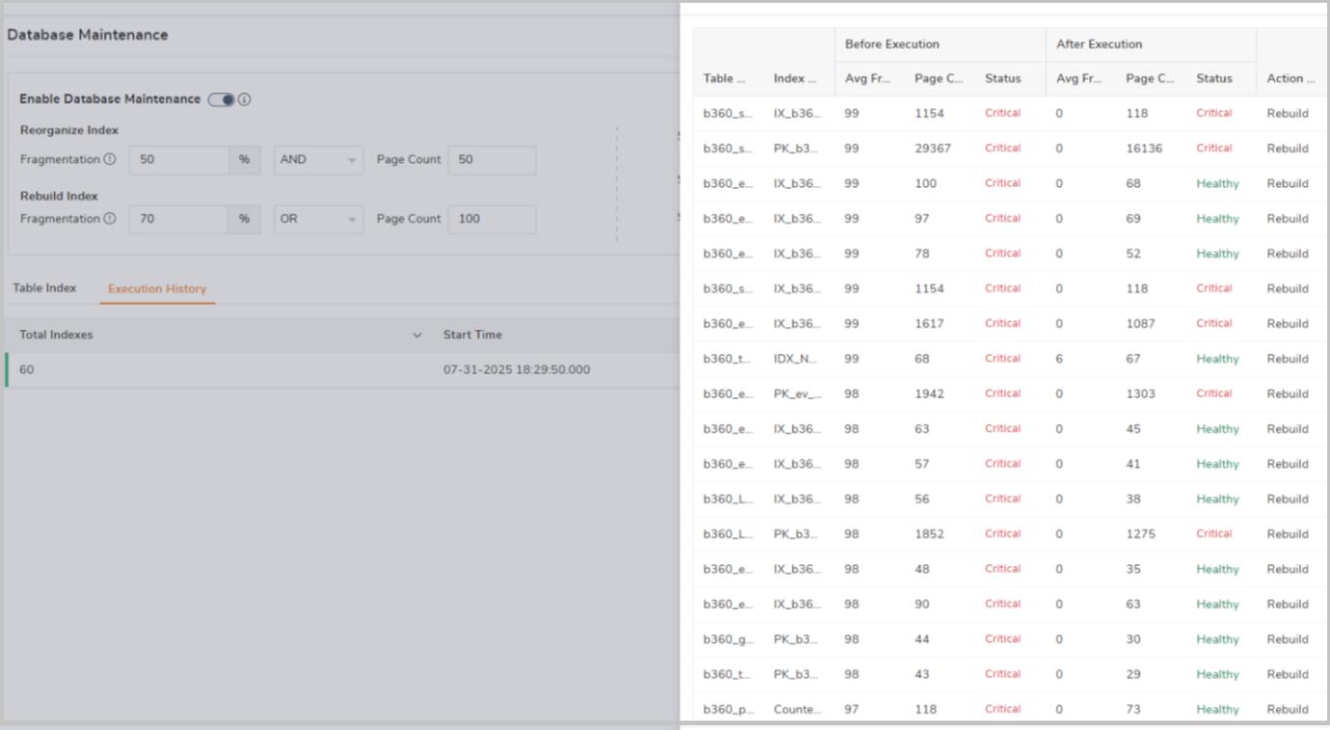
Task: Click the Rebuild action in the first row
Action: [1287, 113]
